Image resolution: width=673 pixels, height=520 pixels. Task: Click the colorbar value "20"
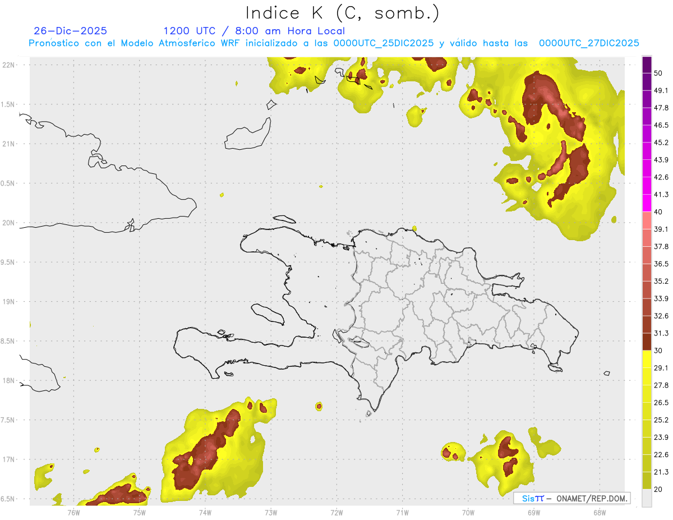658,490
